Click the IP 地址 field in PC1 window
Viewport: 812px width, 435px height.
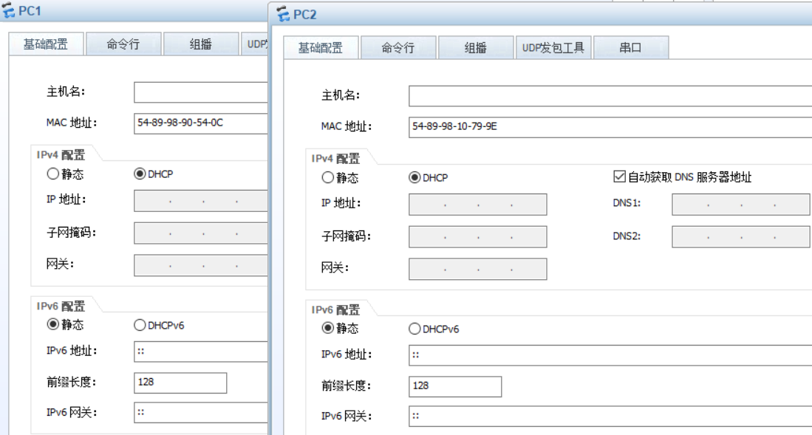click(201, 201)
